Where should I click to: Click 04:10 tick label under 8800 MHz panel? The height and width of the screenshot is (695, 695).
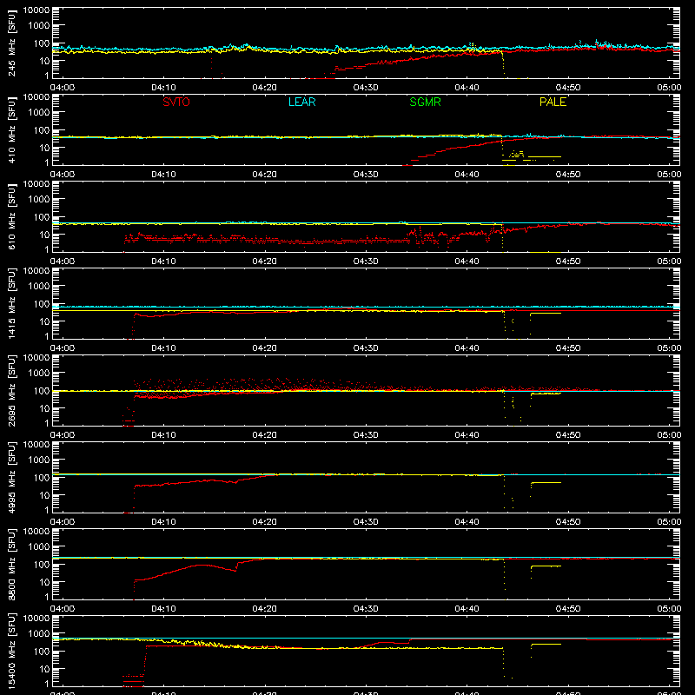163,609
